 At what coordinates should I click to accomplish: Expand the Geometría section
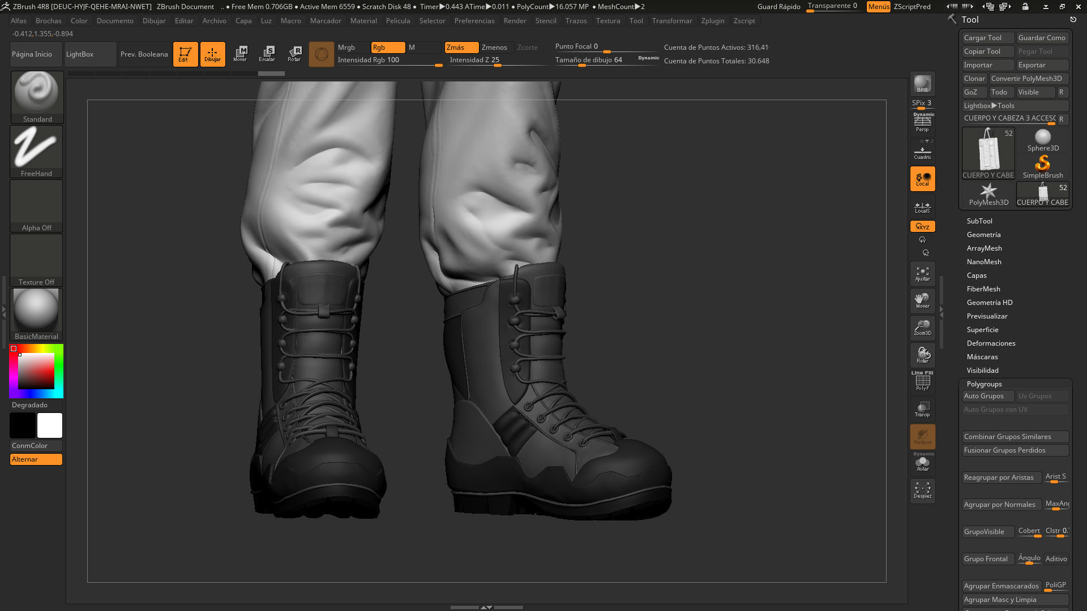[983, 235]
